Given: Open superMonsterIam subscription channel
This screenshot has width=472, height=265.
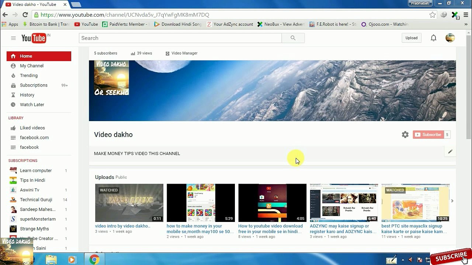Looking at the screenshot, I should click(x=38, y=219).
